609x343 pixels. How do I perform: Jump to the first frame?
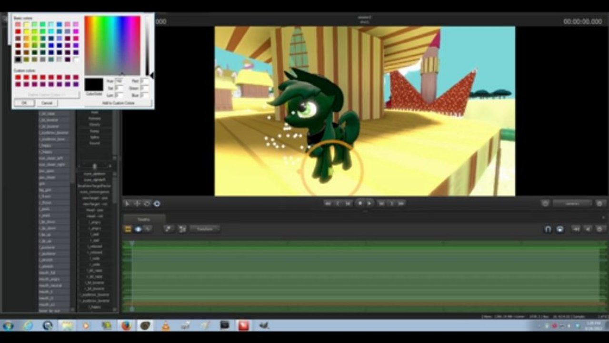(x=328, y=203)
